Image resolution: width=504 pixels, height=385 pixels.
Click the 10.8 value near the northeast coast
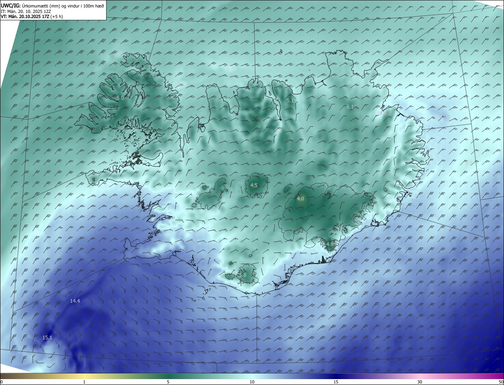point(382,113)
